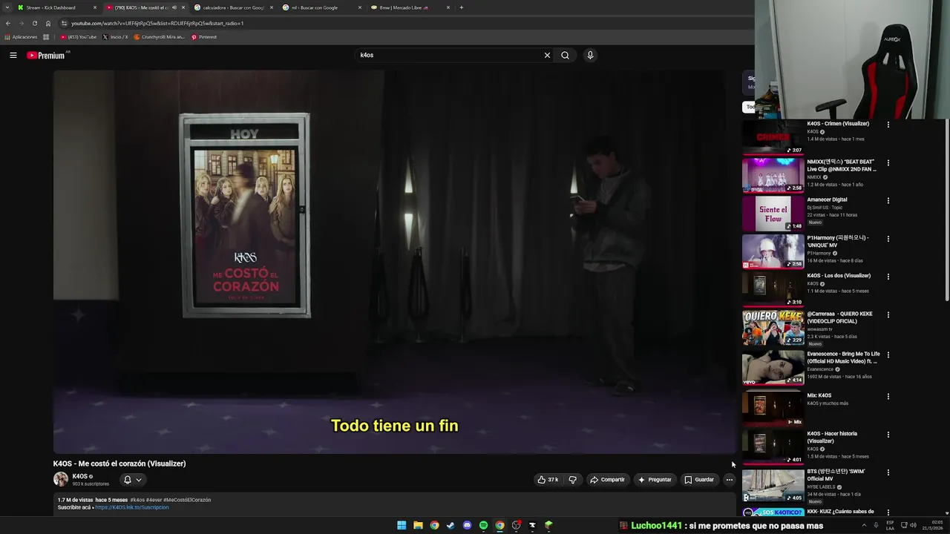Open the Pinterest bookmark
950x534 pixels.
[204, 36]
